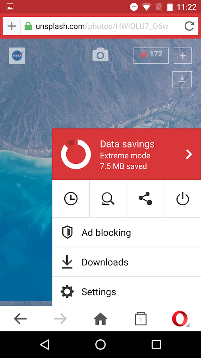Tap the power exit icon
Screen dimensions: 201x358
pos(183,198)
